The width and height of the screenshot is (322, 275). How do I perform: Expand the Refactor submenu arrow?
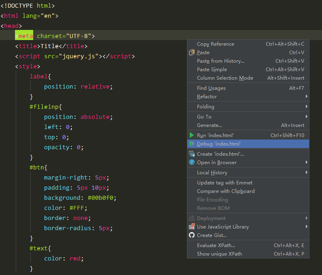point(306,96)
